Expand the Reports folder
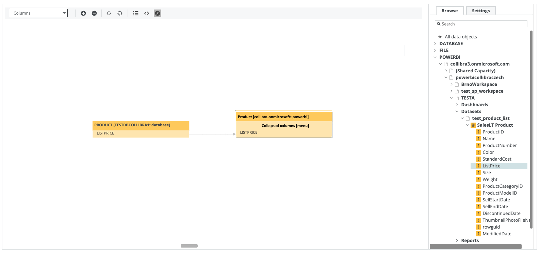This screenshot has height=253, width=540. (457, 240)
